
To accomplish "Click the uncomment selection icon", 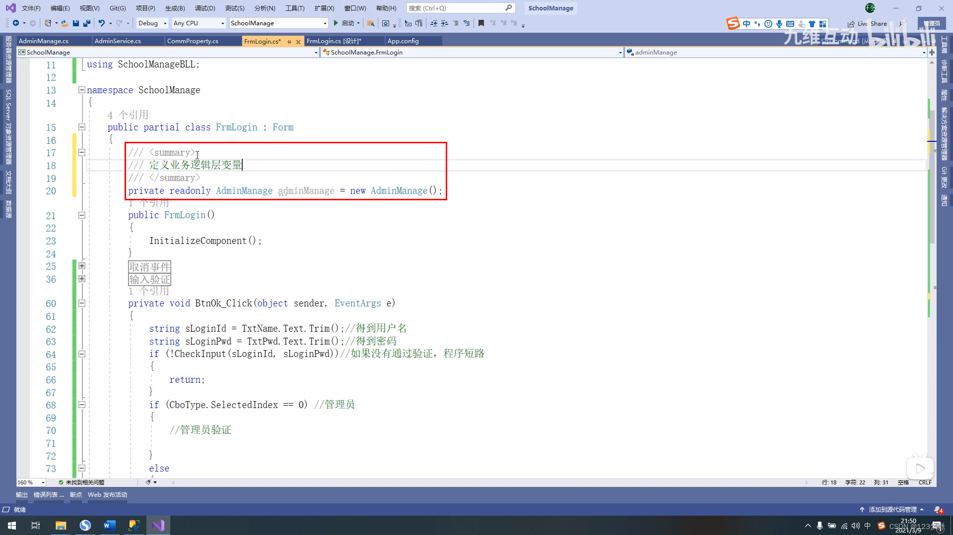I will (467, 23).
